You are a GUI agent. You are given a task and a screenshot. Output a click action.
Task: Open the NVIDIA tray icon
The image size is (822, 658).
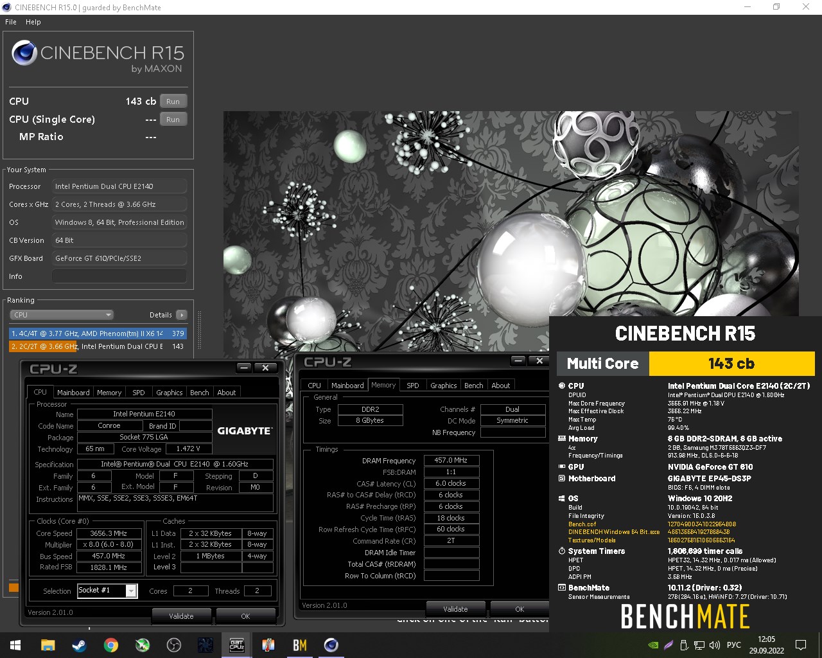[653, 645]
